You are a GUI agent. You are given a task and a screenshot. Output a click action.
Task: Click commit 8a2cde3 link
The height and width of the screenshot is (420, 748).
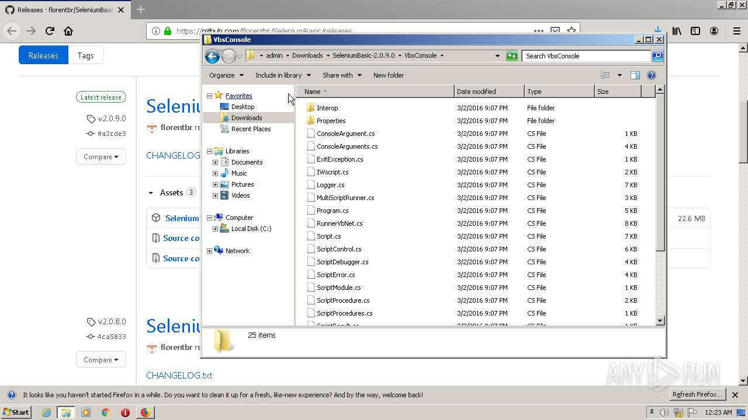pos(112,134)
